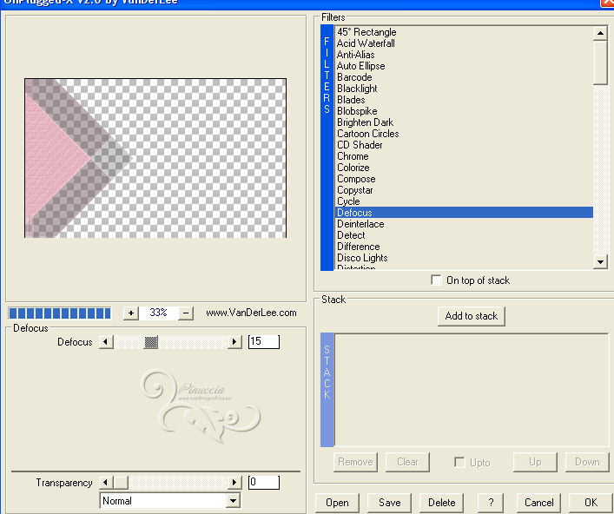Click the Defocus value field
Screen dimensions: 614x514
263,341
